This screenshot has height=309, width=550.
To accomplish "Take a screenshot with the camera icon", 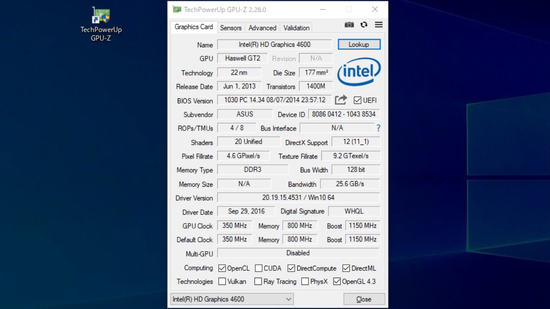I will 349,25.
